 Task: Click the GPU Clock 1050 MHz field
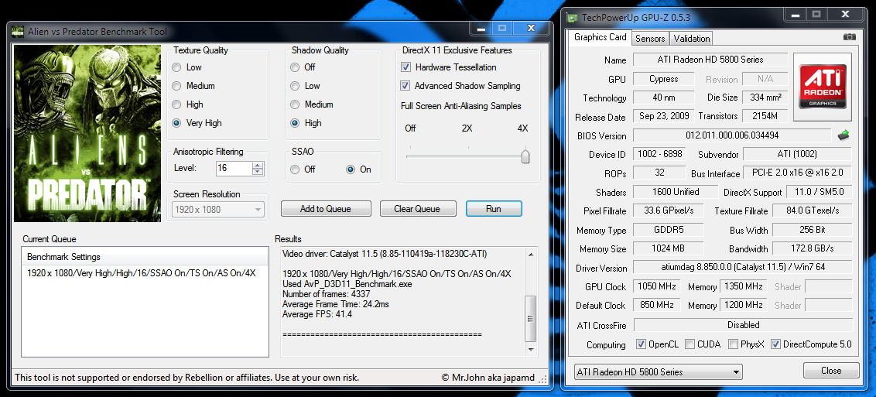pos(656,286)
